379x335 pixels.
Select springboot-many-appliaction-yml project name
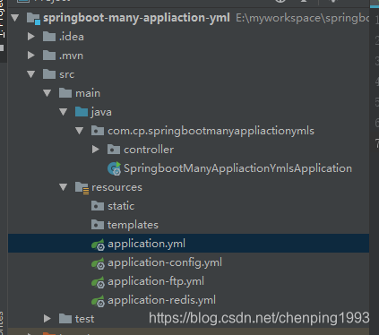[x=136, y=18]
